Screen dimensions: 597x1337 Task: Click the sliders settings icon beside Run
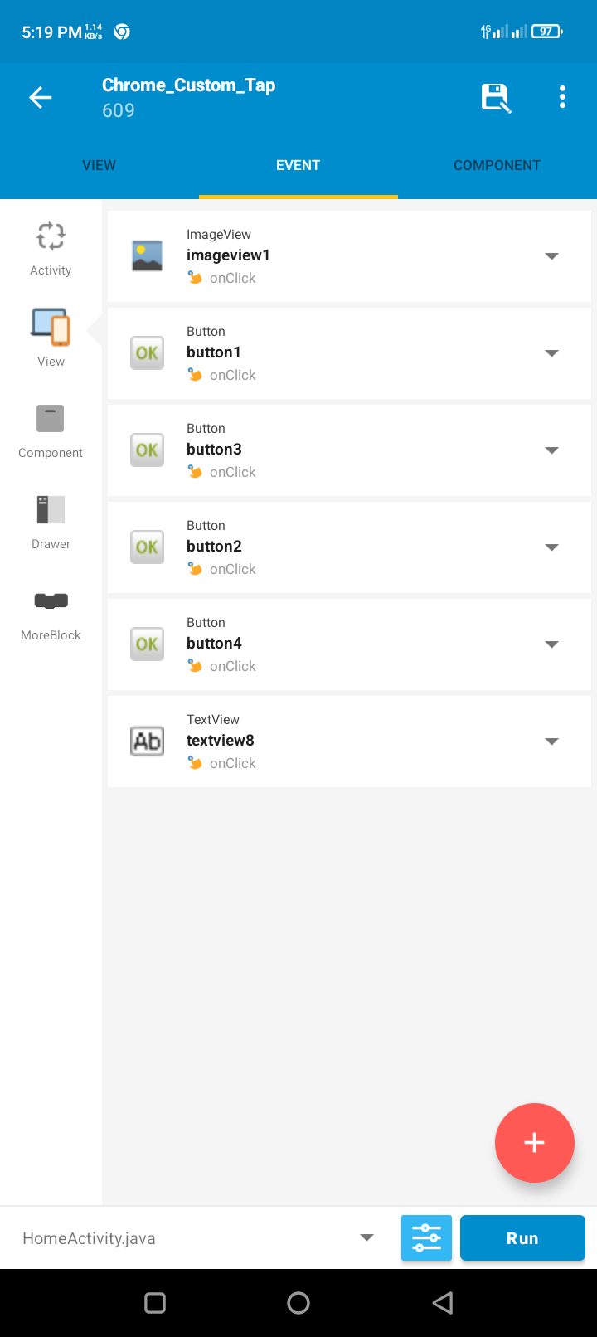coord(426,1237)
